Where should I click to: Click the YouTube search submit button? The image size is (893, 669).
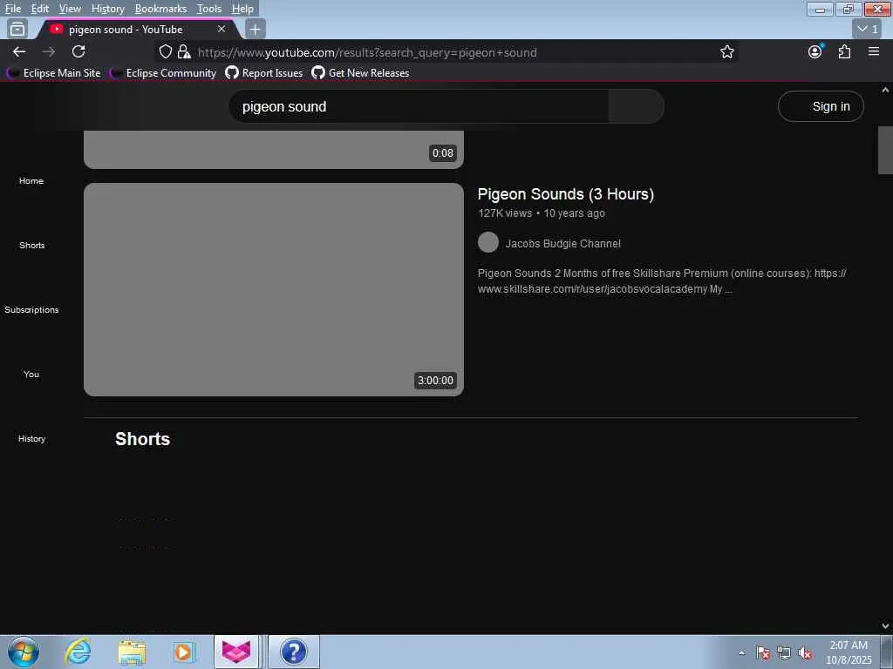(x=636, y=106)
